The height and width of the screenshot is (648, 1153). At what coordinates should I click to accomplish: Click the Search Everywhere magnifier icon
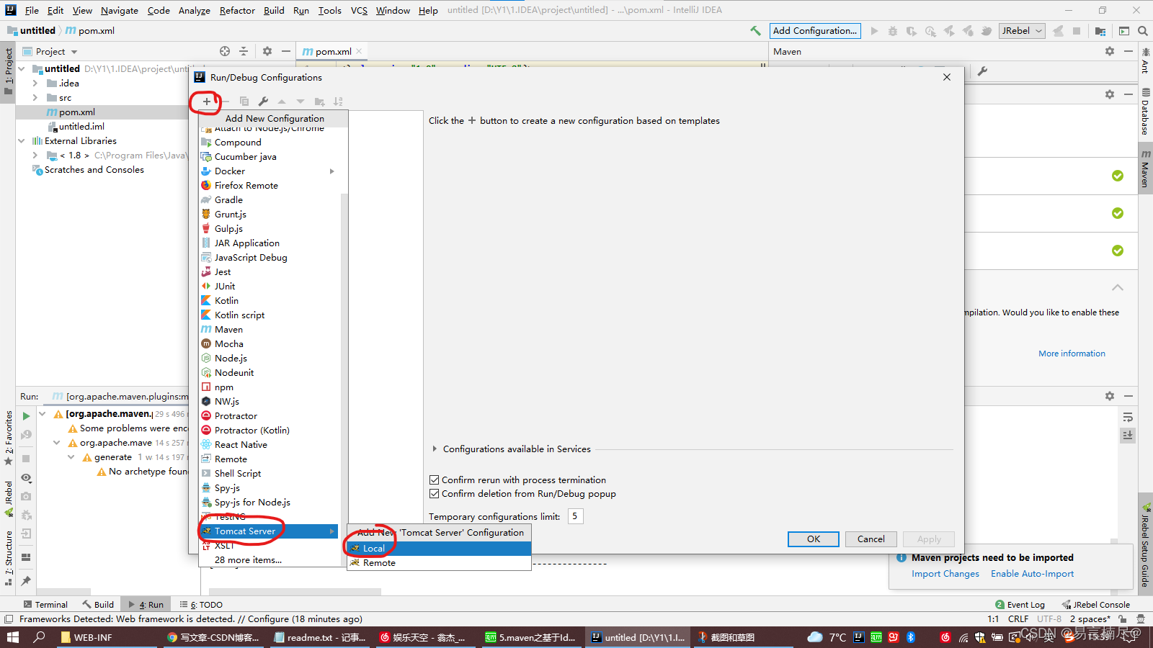click(1143, 31)
